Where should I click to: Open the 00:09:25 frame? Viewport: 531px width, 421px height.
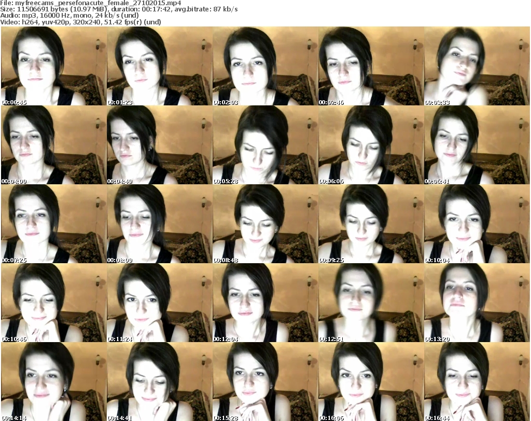click(x=371, y=224)
